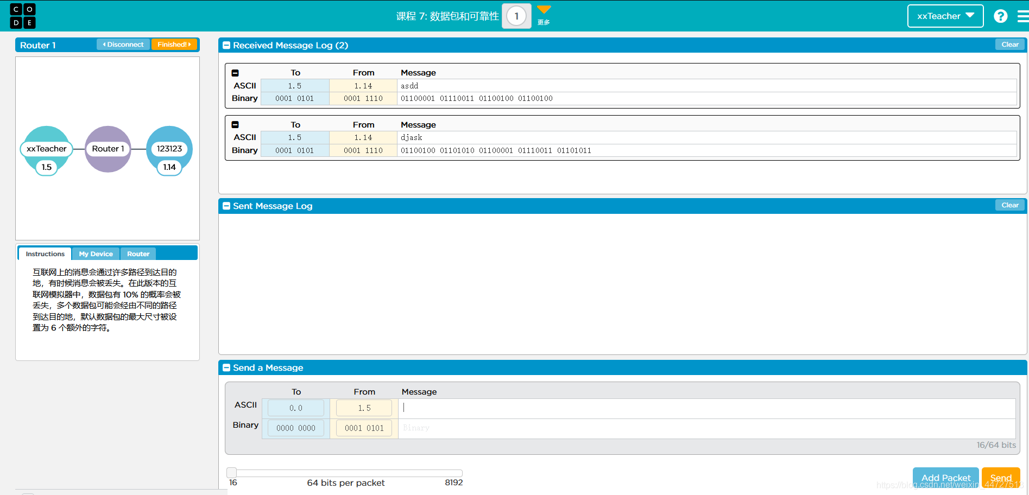This screenshot has height=495, width=1029.
Task: Click the ASCII To address field
Action: click(x=296, y=408)
